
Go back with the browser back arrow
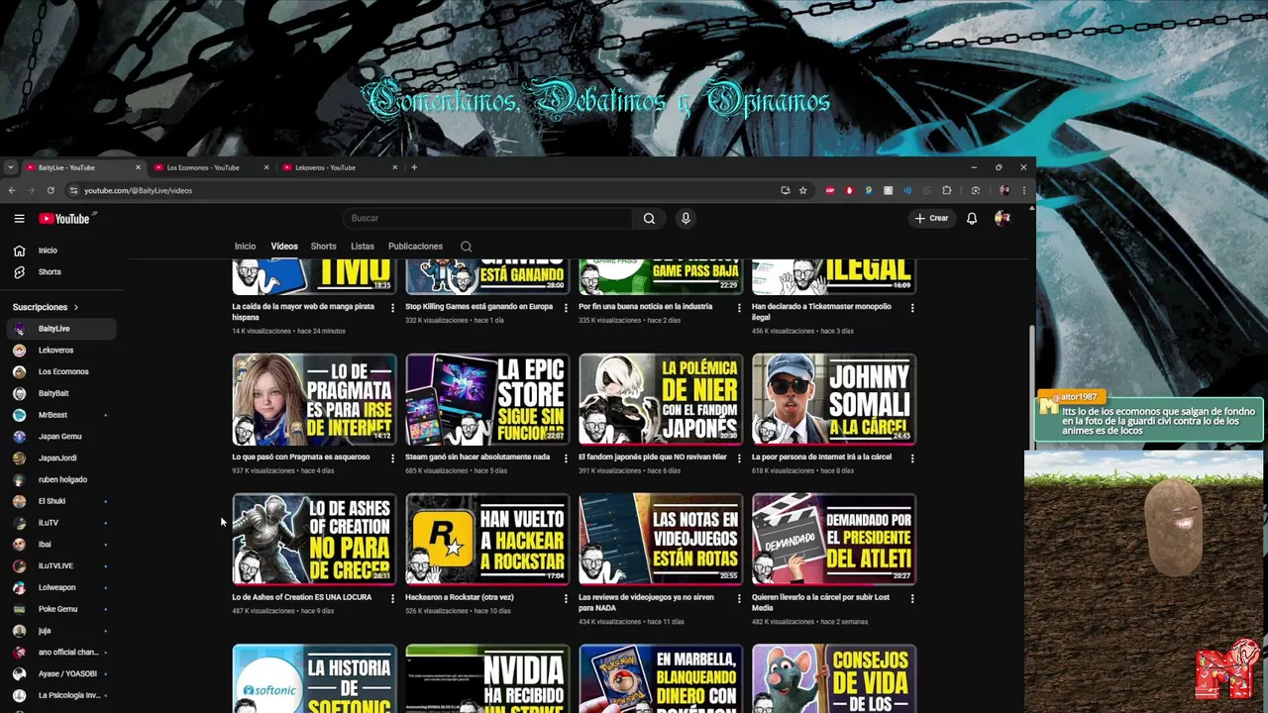(12, 190)
